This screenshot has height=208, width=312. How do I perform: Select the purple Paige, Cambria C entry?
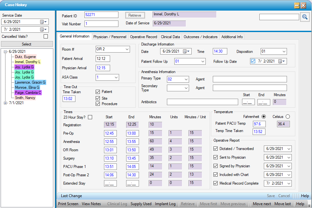pyautogui.click(x=28, y=93)
